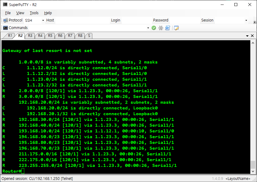Viewport: 257px width, 182px height.
Task: Click the 'Opened session' status bar text
Action: (x=37, y=179)
